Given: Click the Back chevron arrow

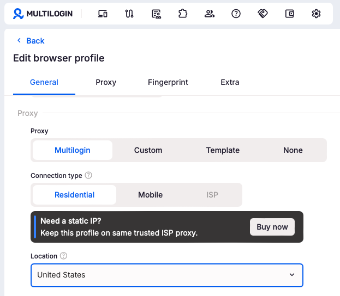Looking at the screenshot, I should click(19, 40).
